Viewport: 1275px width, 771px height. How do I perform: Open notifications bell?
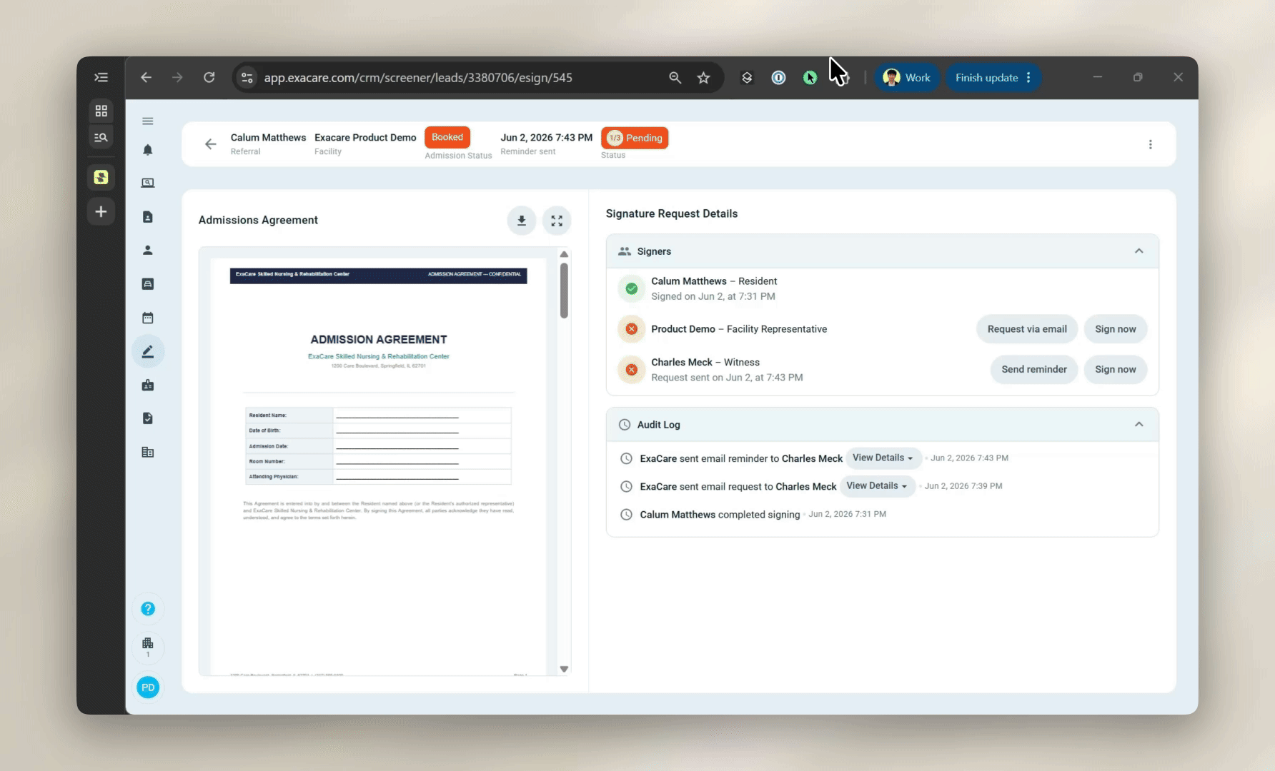pyautogui.click(x=148, y=150)
